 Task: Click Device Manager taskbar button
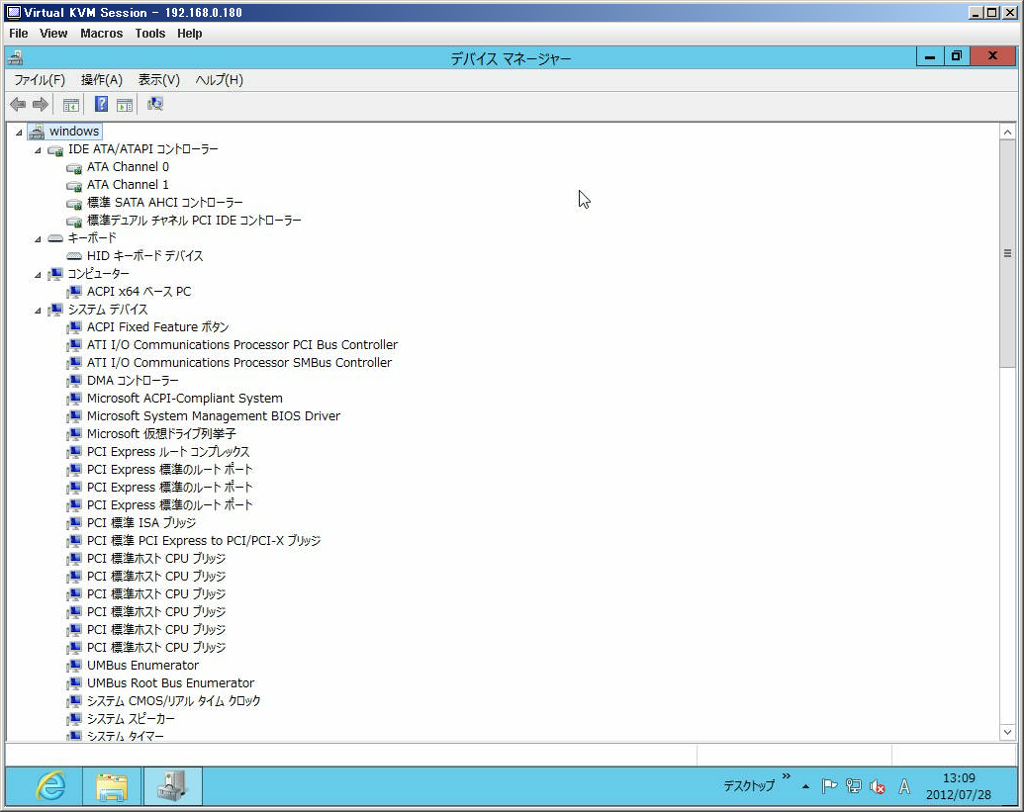pyautogui.click(x=172, y=786)
